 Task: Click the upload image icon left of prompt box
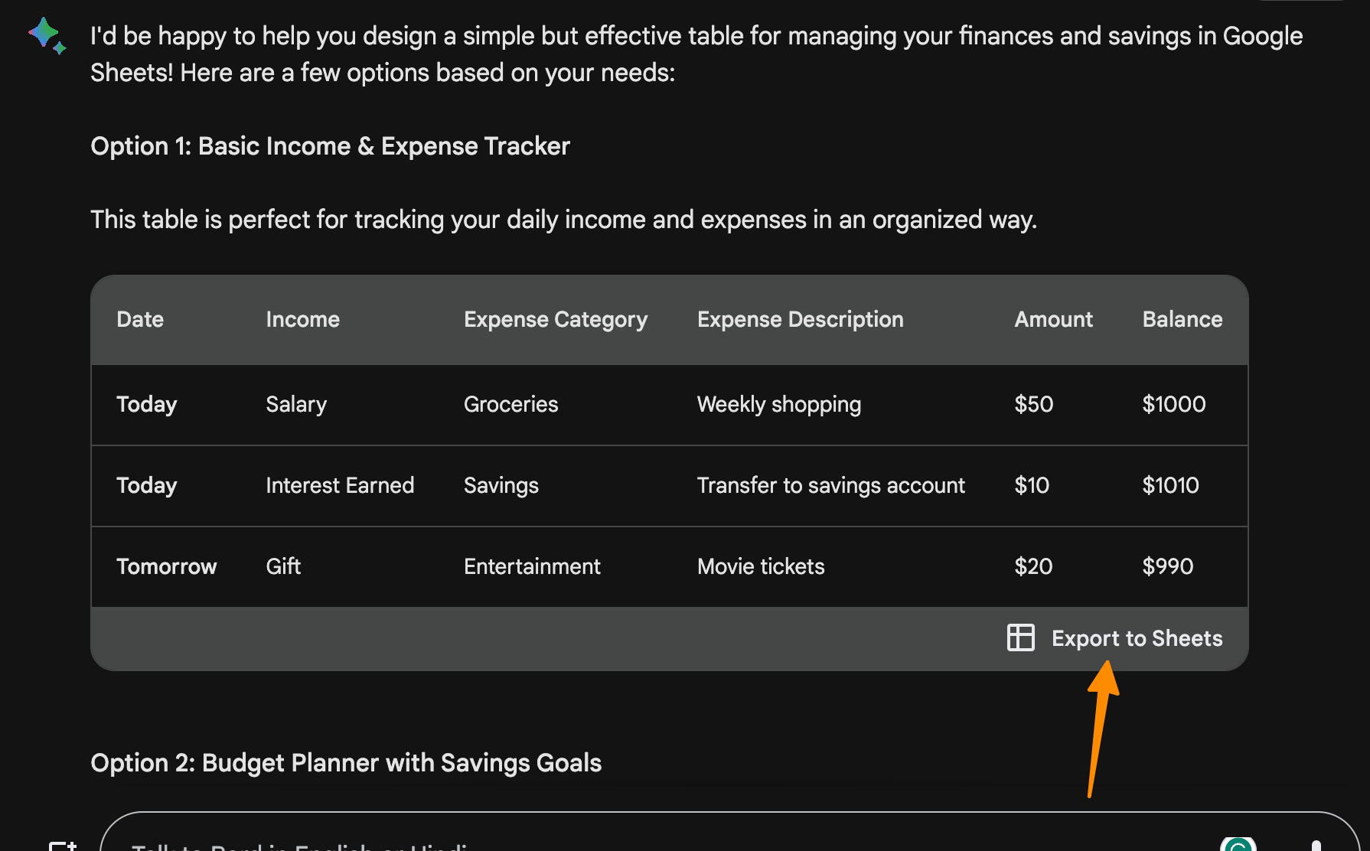click(x=63, y=845)
